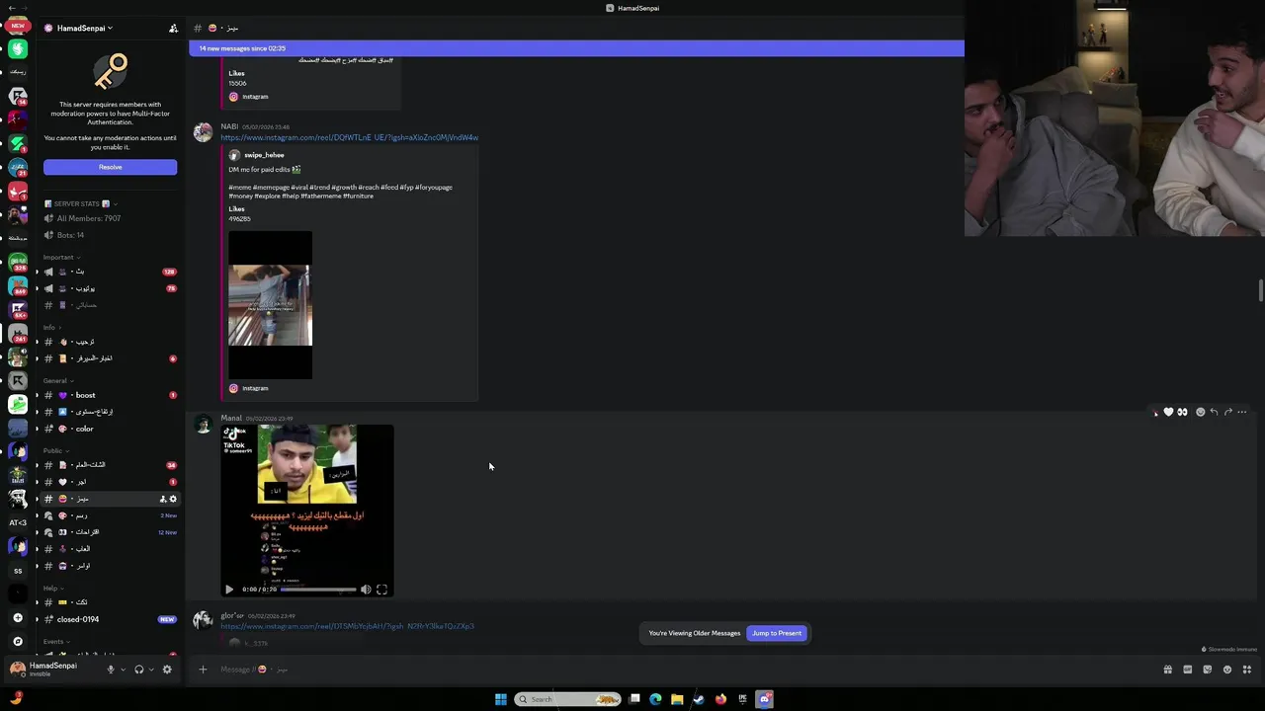
Task: Open Instagram reel thumbnail in NABI's embed
Action: coord(270,305)
